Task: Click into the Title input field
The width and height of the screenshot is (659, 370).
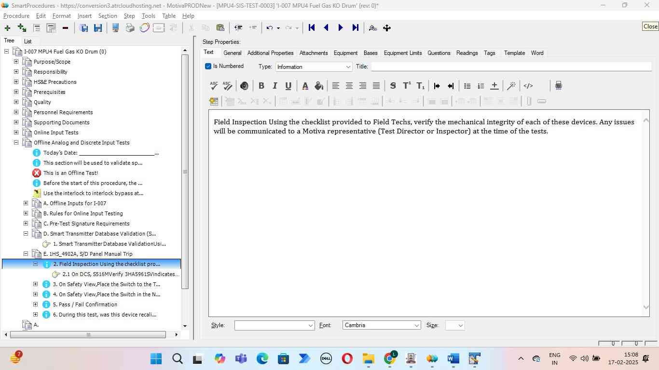Action: [510, 67]
